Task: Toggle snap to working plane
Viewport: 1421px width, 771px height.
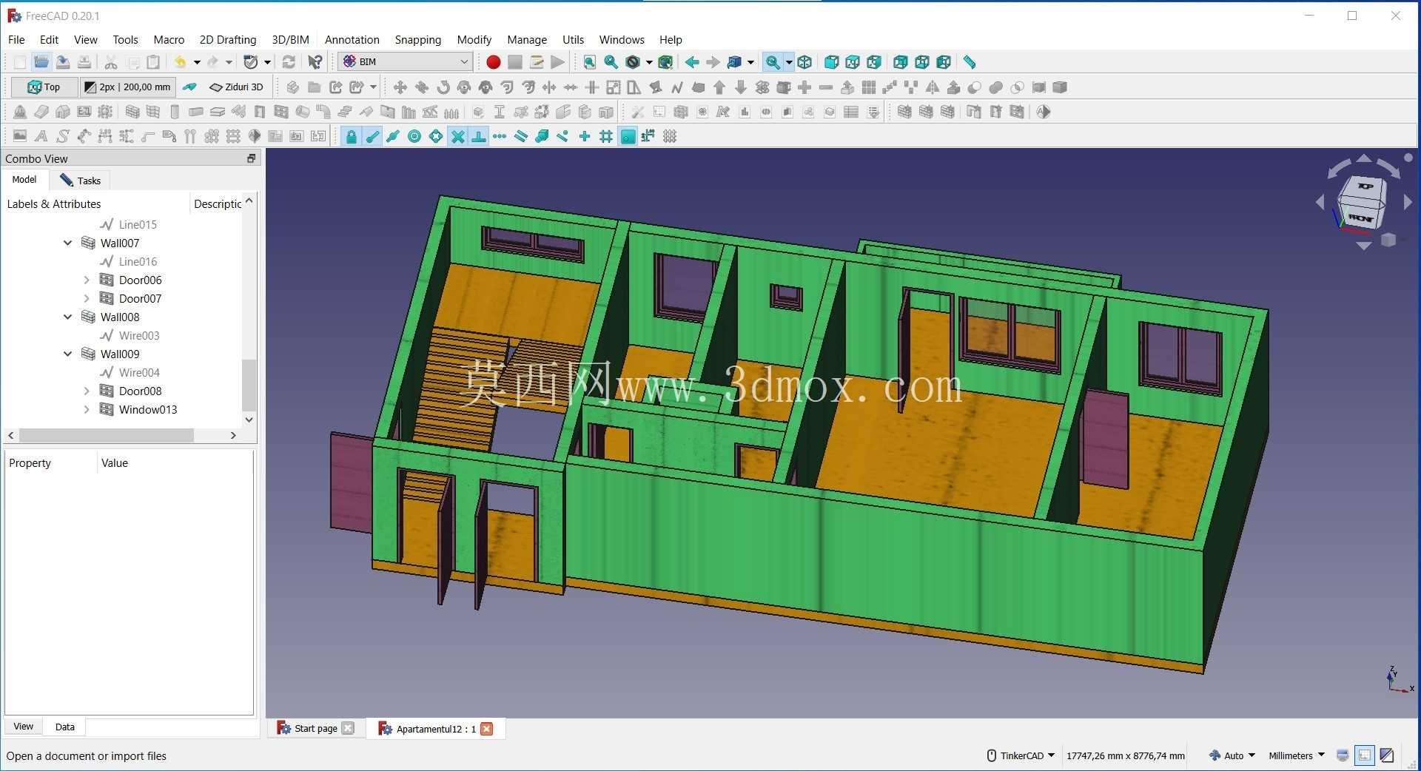Action: [628, 136]
